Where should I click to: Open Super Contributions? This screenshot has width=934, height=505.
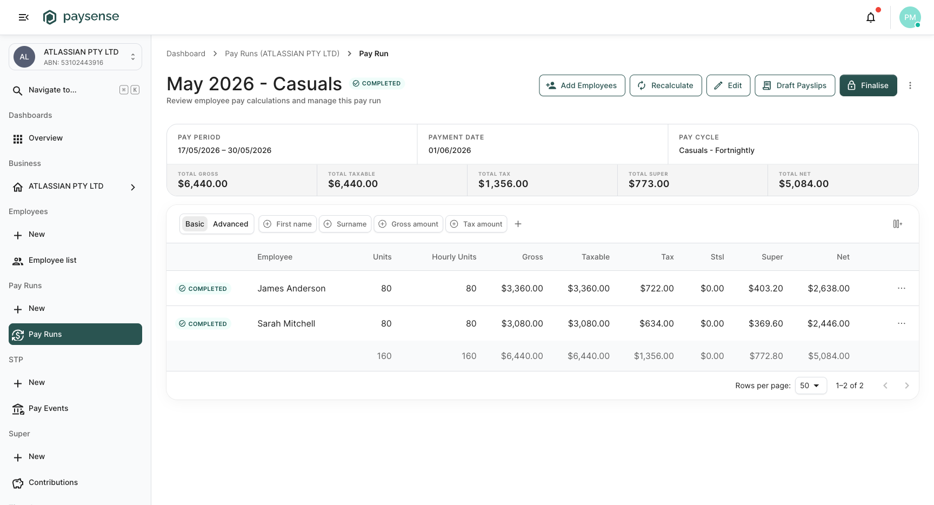pos(75,483)
